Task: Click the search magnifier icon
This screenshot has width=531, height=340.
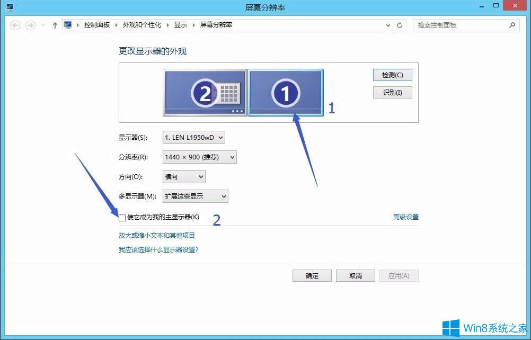Action: pos(511,25)
